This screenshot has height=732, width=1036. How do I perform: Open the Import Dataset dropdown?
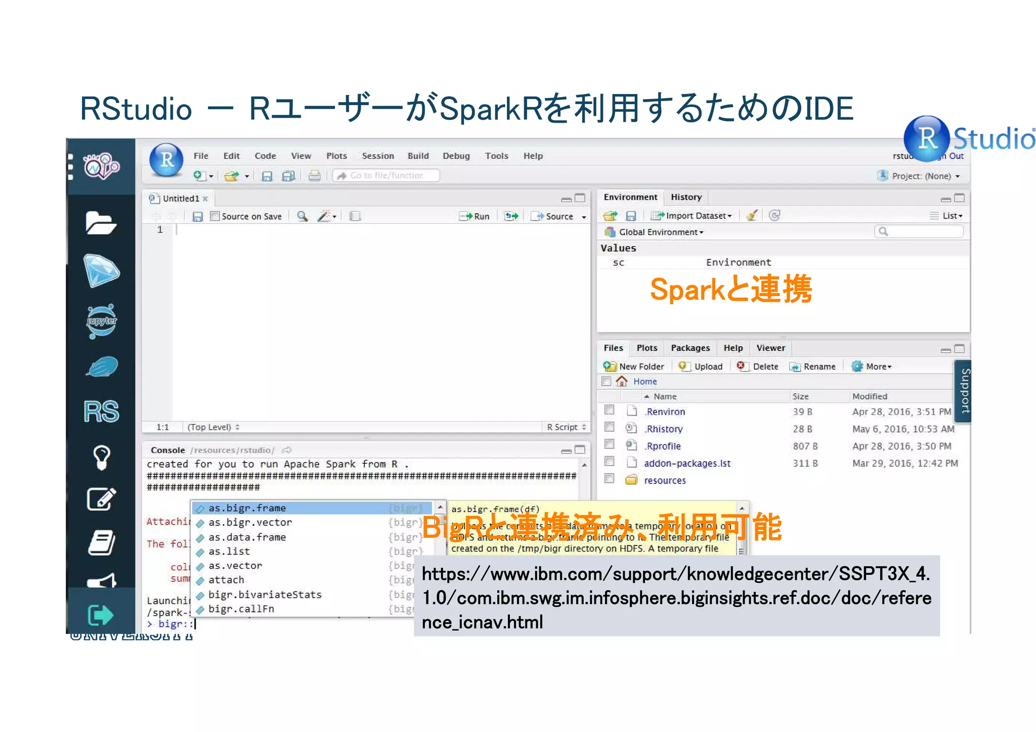coord(691,216)
